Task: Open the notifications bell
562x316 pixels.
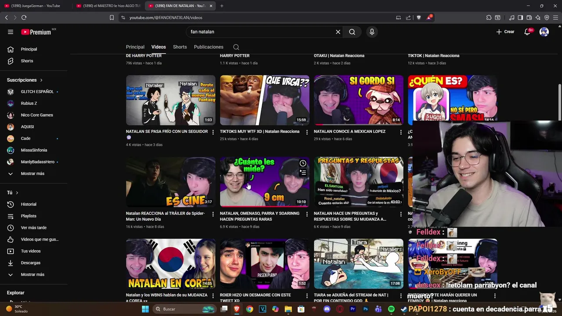Action: [x=527, y=32]
